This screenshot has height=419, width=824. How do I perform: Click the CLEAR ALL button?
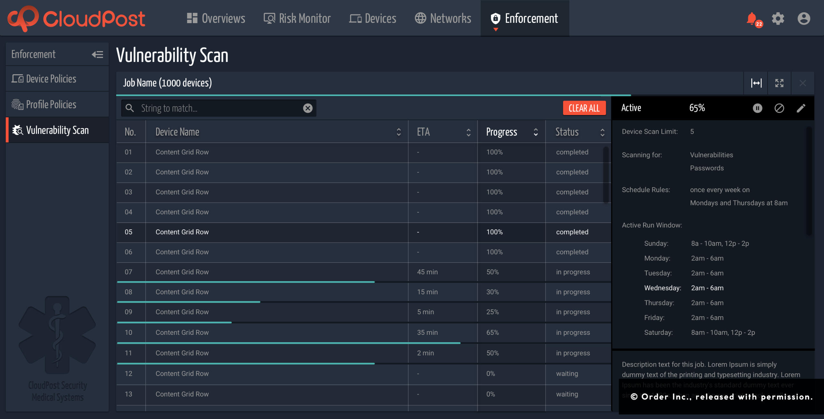point(584,108)
